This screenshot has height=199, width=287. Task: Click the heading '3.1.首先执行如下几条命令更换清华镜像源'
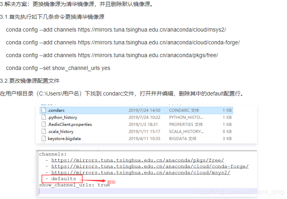[52, 17]
